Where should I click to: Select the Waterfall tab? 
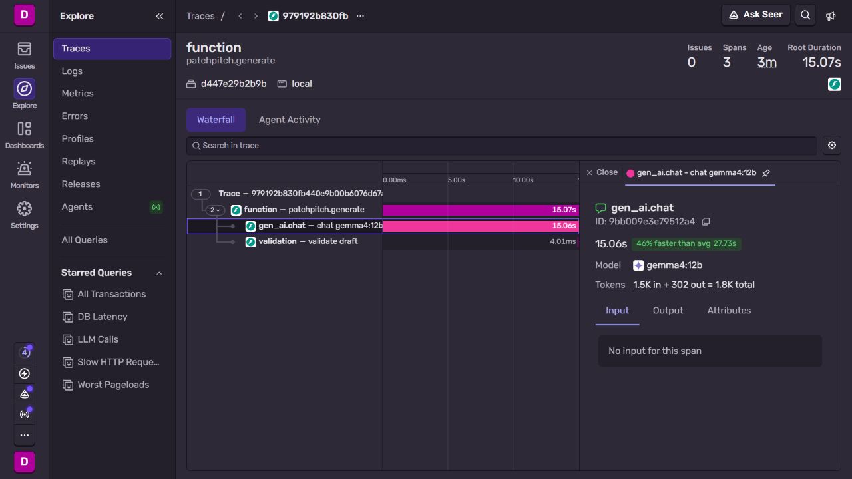point(216,120)
